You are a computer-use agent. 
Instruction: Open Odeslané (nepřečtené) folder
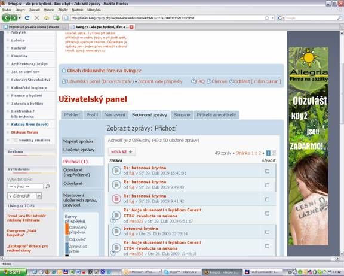click(x=76, y=172)
